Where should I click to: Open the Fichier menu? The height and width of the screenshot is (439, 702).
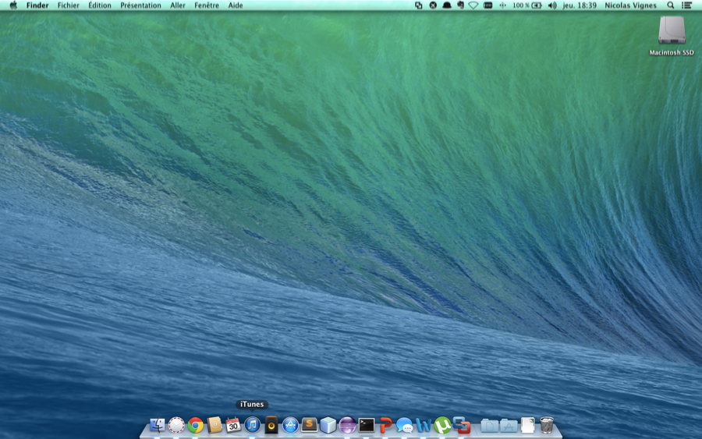(x=69, y=5)
